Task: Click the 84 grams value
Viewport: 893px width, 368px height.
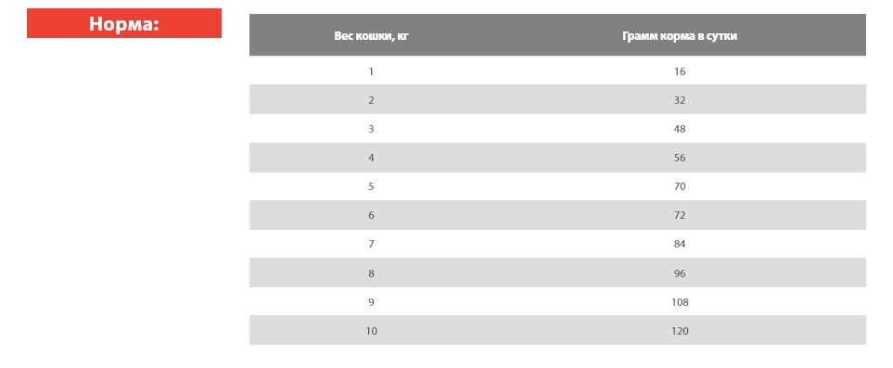Action: click(680, 244)
